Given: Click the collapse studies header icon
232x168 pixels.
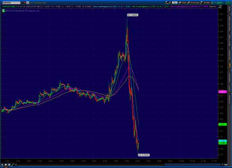Looking at the screenshot, I should pos(220,7).
